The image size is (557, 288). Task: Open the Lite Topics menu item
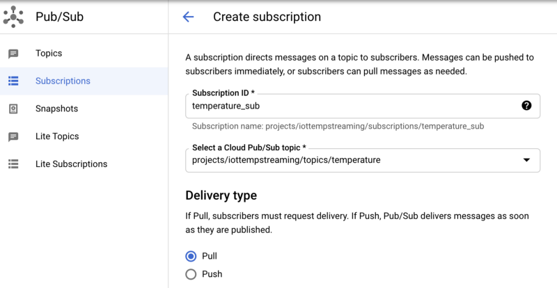[x=57, y=137]
